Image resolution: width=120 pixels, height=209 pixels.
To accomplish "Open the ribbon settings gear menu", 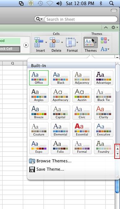I will point(114,27).
